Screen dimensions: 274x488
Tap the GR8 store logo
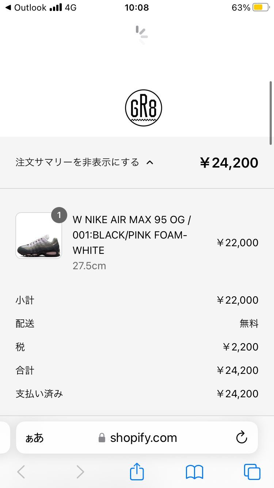(x=143, y=108)
